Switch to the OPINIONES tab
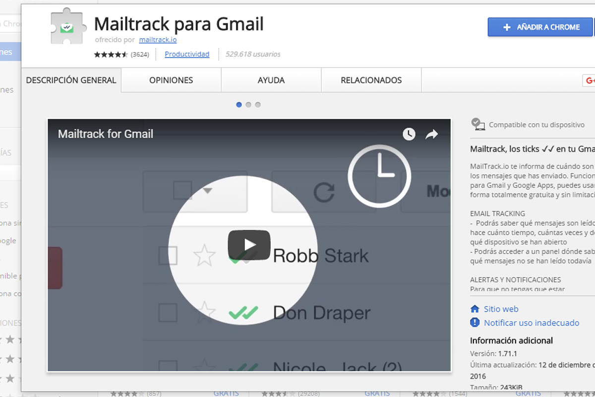 tap(171, 80)
